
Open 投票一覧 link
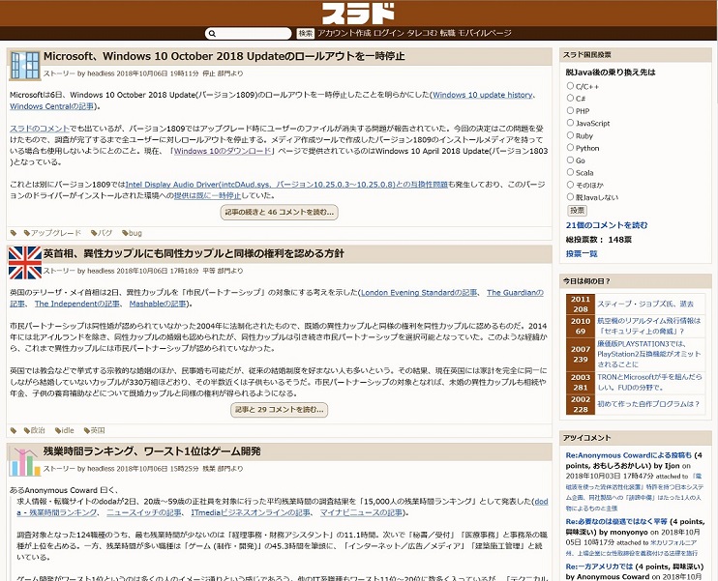(x=582, y=253)
